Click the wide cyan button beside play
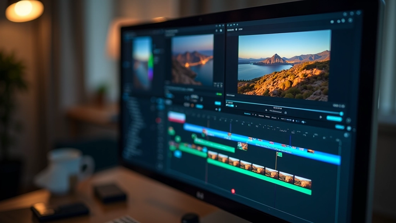 [334, 118]
